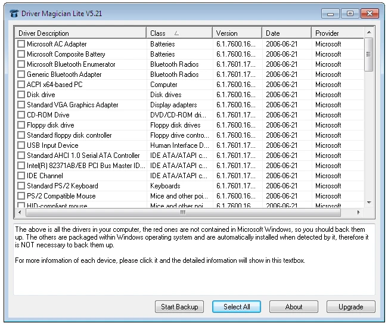
Task: Enable the Floppy disk drive checkbox
Action: tap(21, 125)
